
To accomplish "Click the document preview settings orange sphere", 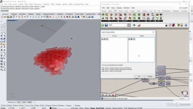I will (x=182, y=25).
